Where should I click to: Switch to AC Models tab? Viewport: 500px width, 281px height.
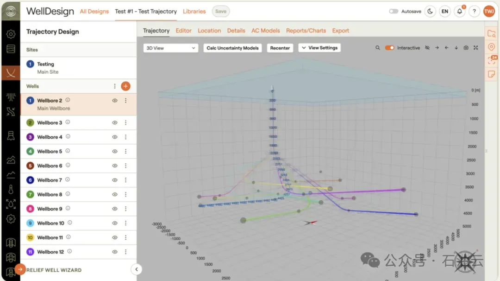coord(266,31)
